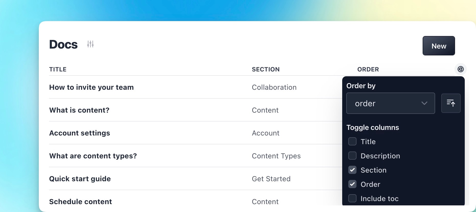Check the Include toc column checkbox

click(352, 199)
